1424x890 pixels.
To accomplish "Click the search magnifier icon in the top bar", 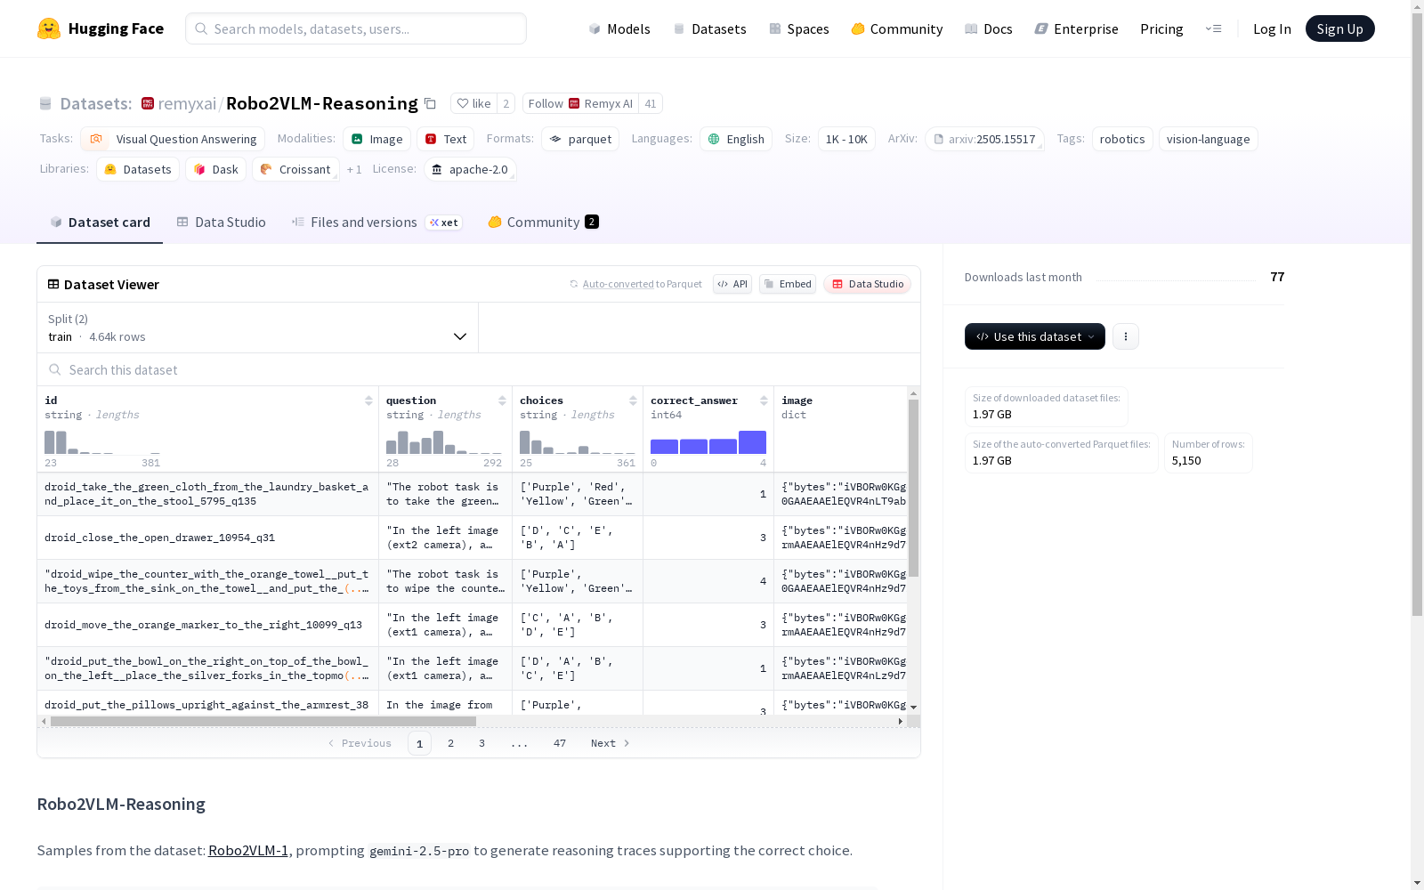I will tap(201, 28).
